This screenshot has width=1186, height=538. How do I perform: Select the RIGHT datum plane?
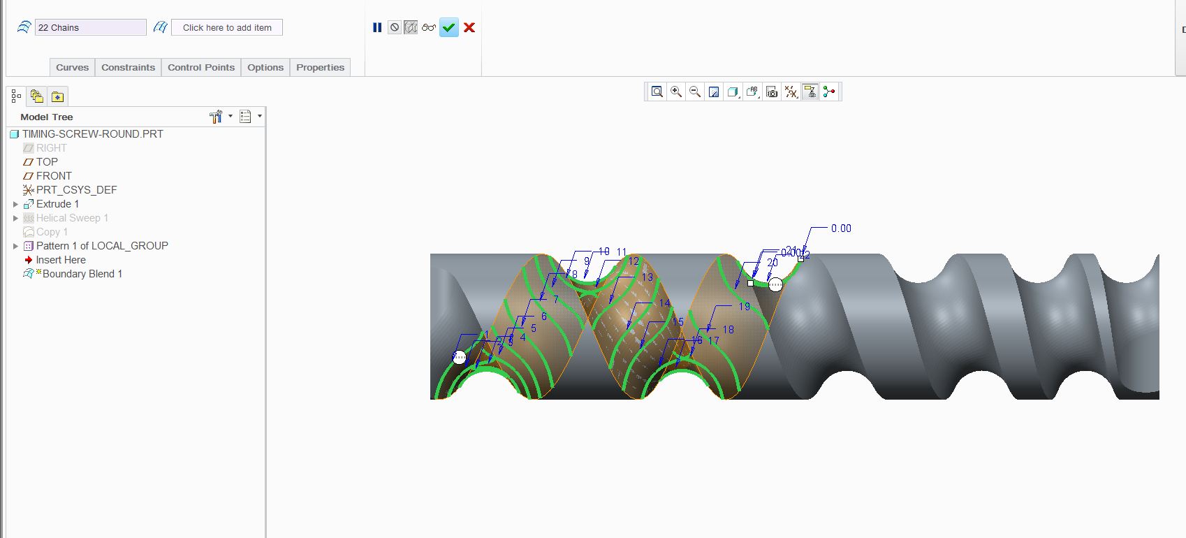pyautogui.click(x=51, y=148)
